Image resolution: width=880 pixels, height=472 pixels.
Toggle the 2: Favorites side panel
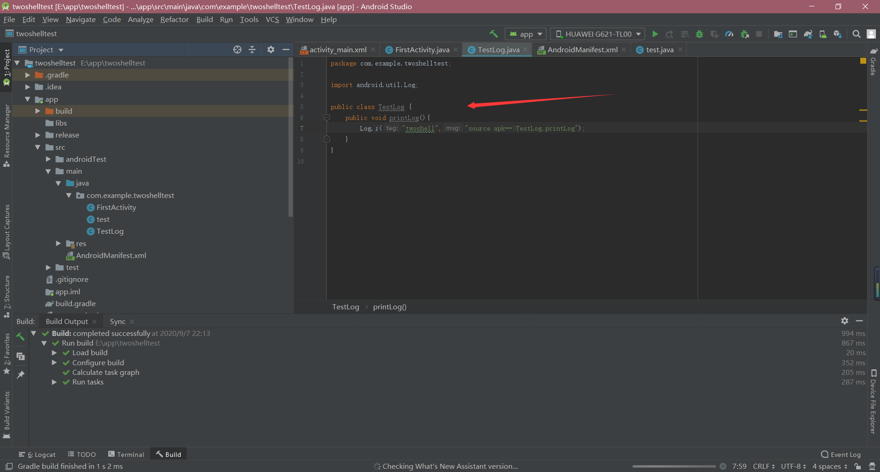click(6, 353)
